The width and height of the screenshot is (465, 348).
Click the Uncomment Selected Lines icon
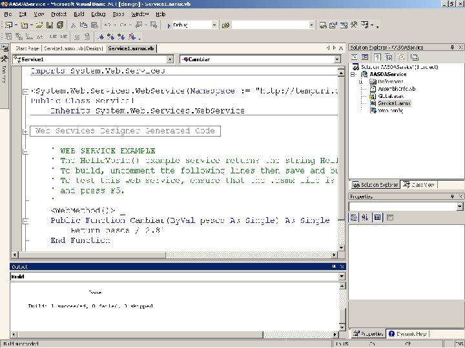point(87,37)
